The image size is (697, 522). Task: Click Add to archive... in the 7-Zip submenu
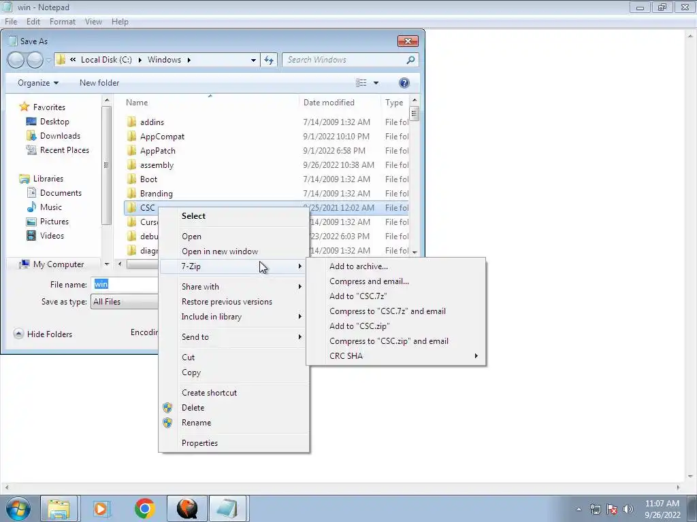pyautogui.click(x=396, y=266)
